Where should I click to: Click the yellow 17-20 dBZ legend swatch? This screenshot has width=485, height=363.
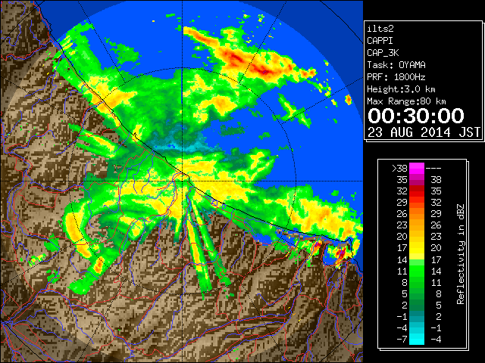coord(417,248)
